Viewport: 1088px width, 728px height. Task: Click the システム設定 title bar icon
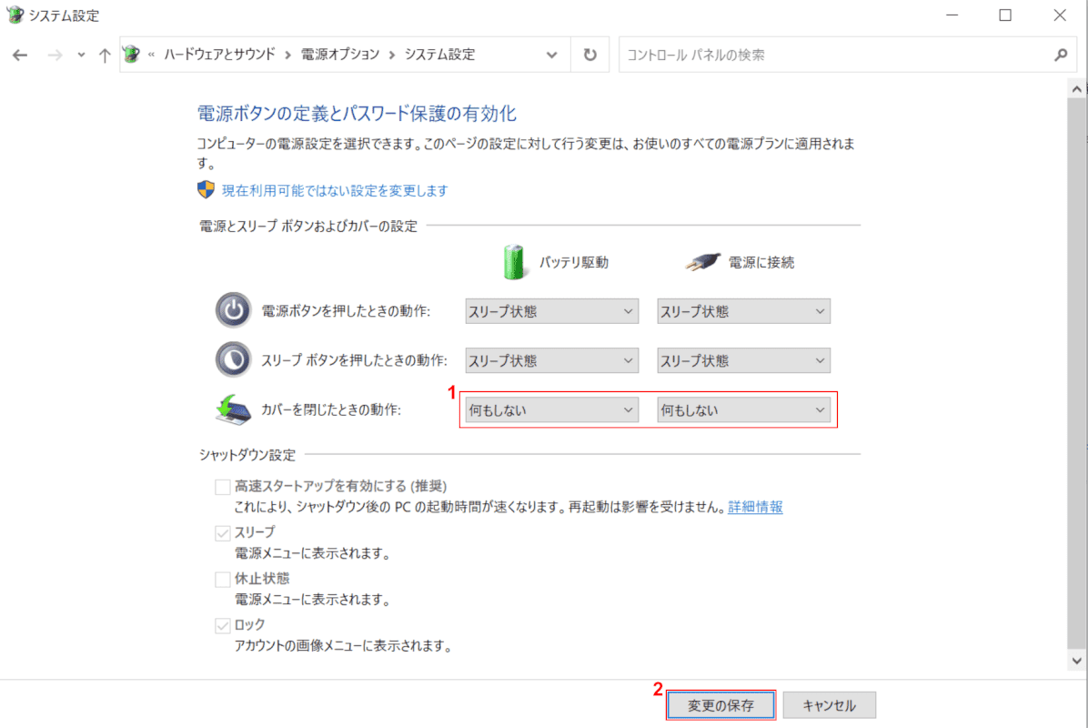(x=15, y=15)
